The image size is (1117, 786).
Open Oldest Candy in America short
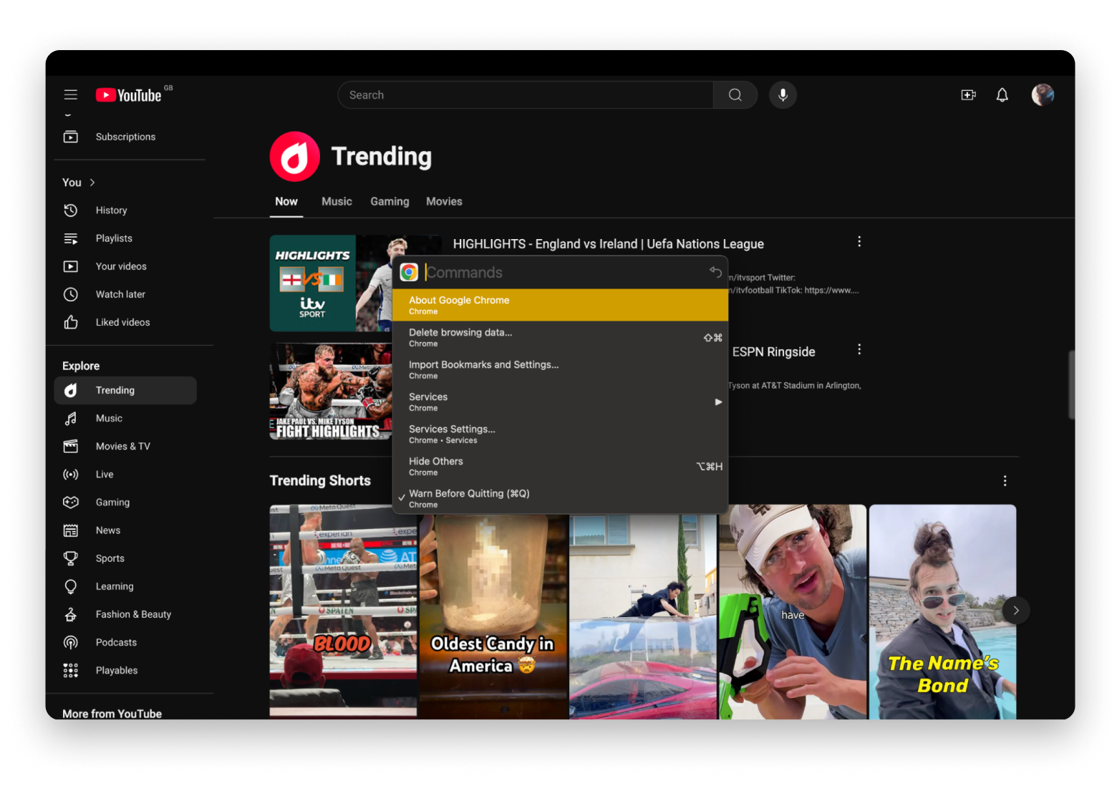[x=493, y=616]
